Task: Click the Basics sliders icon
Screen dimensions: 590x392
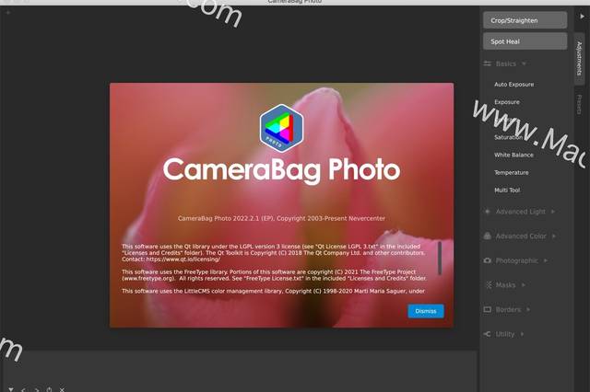Action: coord(488,63)
